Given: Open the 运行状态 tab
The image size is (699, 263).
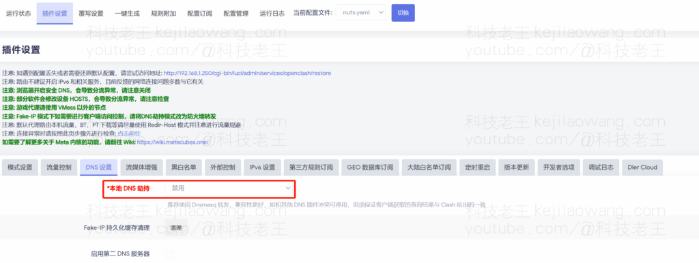Looking at the screenshot, I should tap(18, 14).
